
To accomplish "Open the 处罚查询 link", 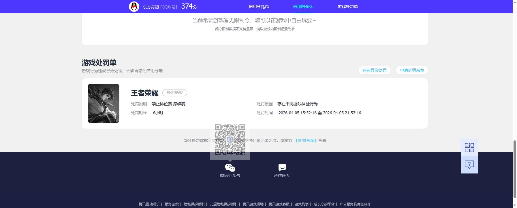I will [306, 140].
